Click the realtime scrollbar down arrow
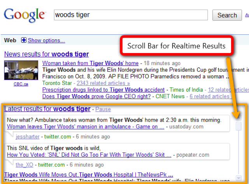This screenshot has height=184, width=249. [x=238, y=178]
